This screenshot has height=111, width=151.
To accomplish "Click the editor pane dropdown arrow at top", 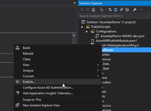I will tap(74, 3).
